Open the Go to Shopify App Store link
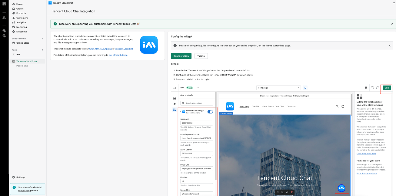This screenshot has width=396, height=196. click(367, 173)
